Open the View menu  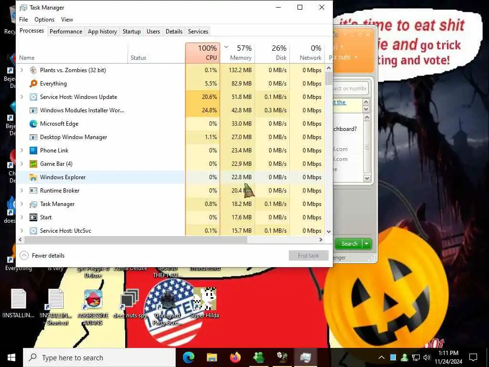(x=67, y=19)
